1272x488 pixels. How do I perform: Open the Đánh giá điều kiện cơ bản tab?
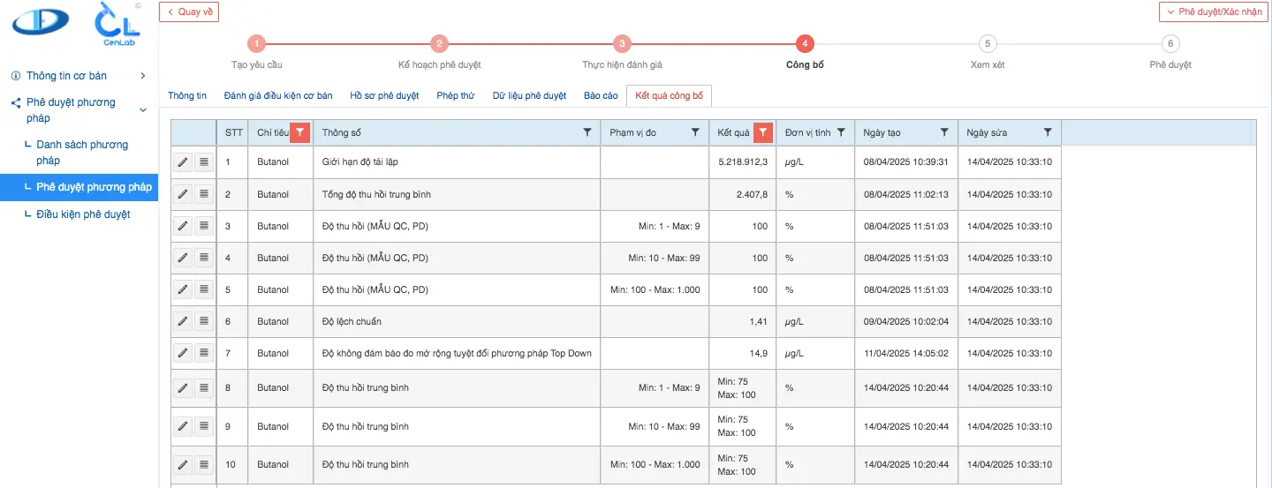278,95
